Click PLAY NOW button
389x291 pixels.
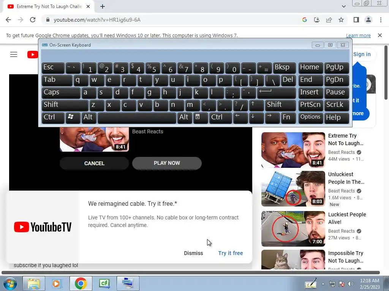click(x=167, y=163)
